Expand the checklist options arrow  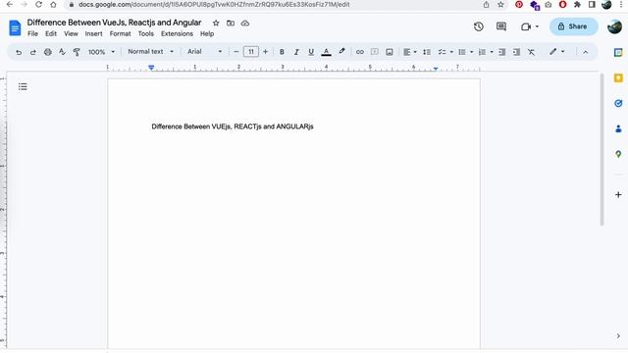tap(451, 52)
